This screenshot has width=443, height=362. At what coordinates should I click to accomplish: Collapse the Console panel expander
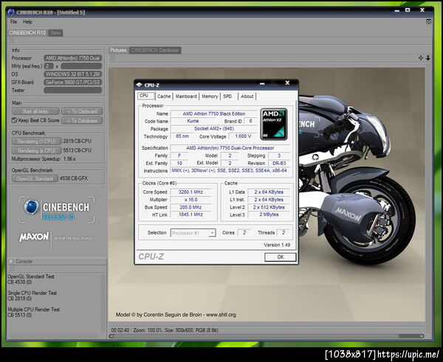12,262
